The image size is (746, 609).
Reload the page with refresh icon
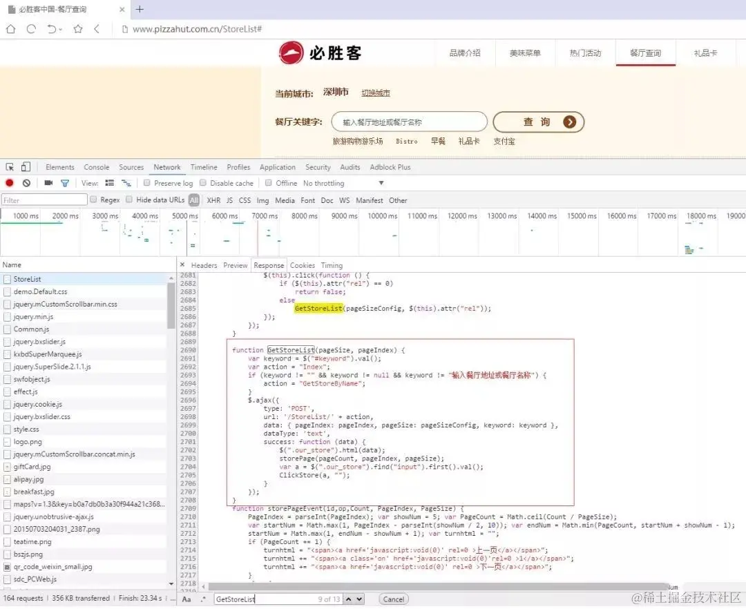[31, 29]
